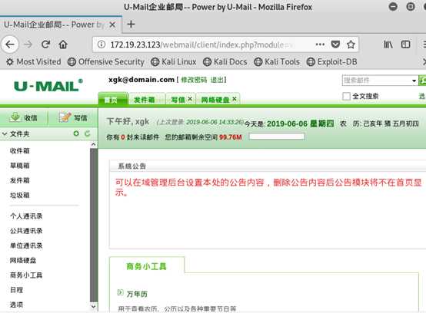Switch to the 网络硬盘 tab
This screenshot has height=313, width=426.
click(x=215, y=100)
